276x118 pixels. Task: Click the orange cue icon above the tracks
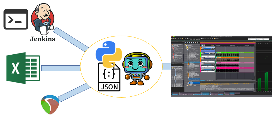point(212,45)
